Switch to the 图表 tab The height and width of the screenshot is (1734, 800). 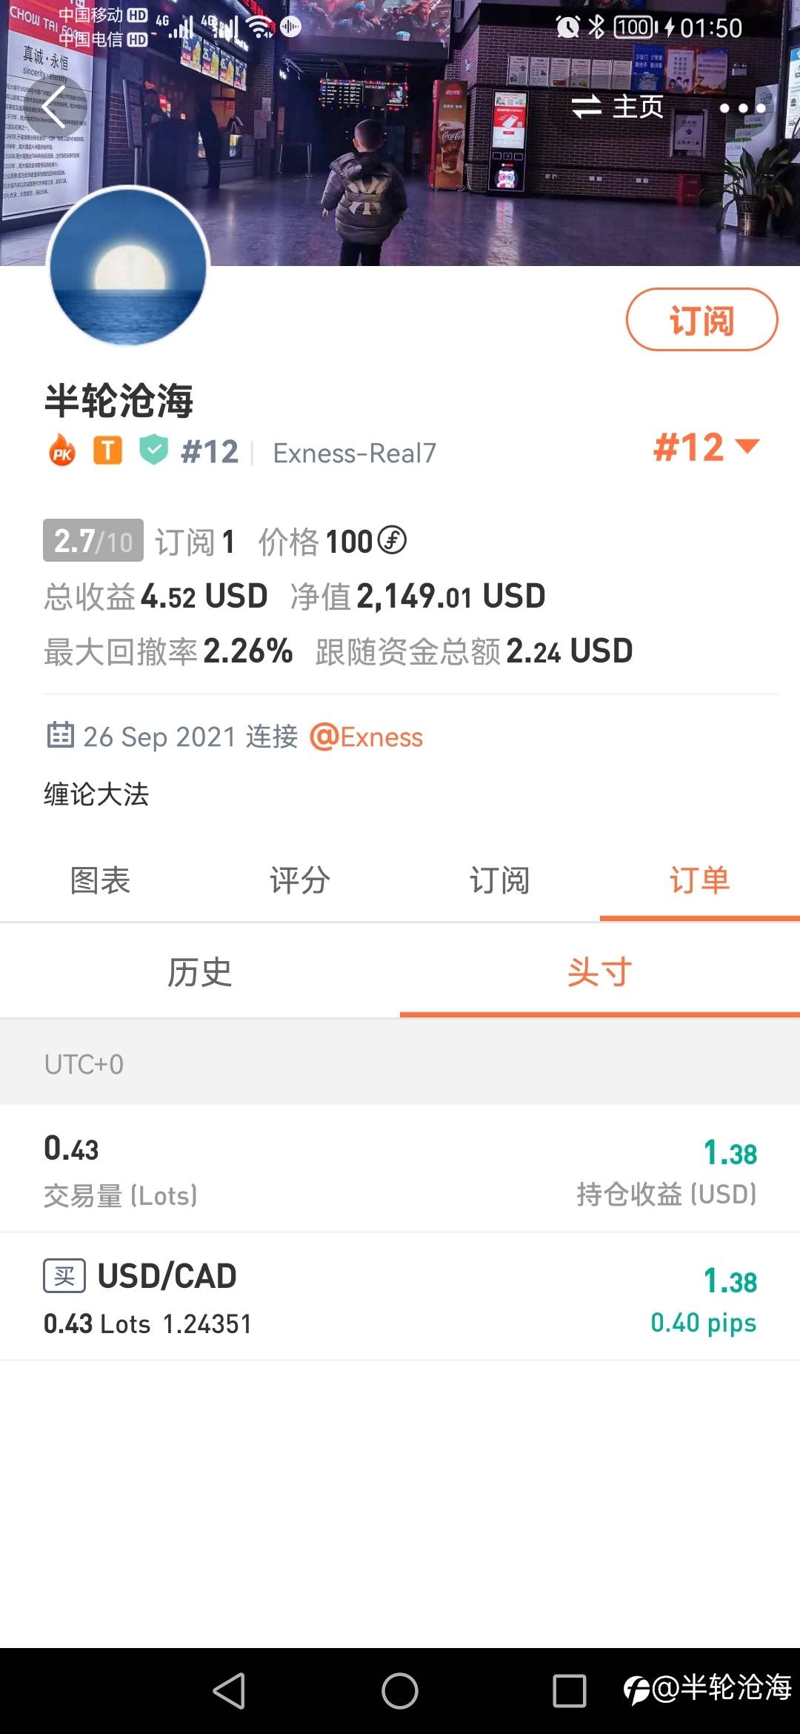tap(100, 880)
